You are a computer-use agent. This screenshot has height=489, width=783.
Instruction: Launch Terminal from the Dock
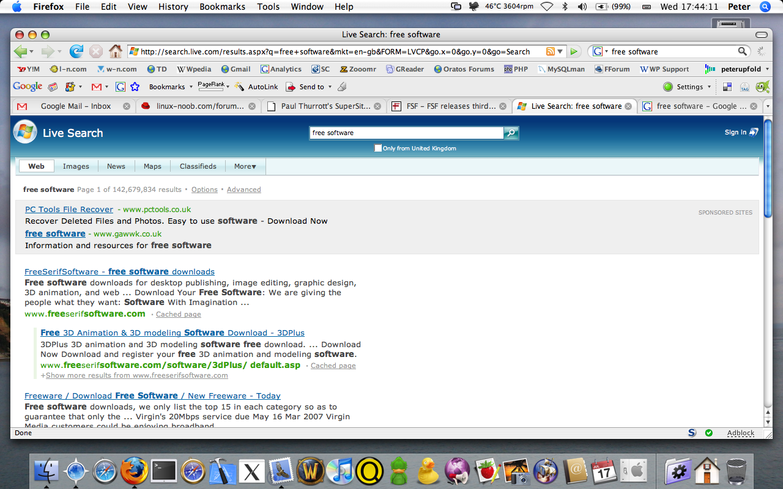tap(164, 471)
